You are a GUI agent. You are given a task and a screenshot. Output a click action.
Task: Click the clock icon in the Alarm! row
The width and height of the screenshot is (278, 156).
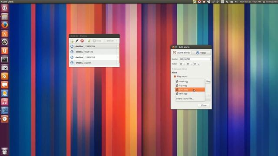point(72,63)
